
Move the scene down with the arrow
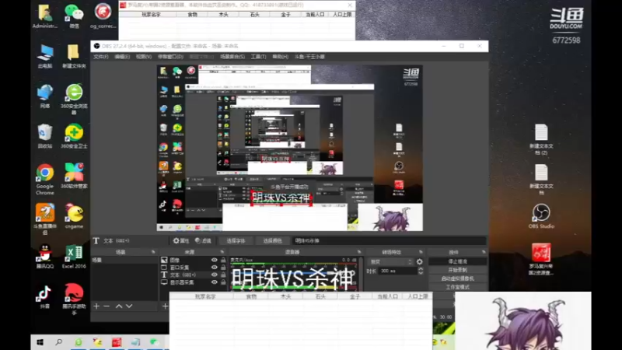pos(129,306)
